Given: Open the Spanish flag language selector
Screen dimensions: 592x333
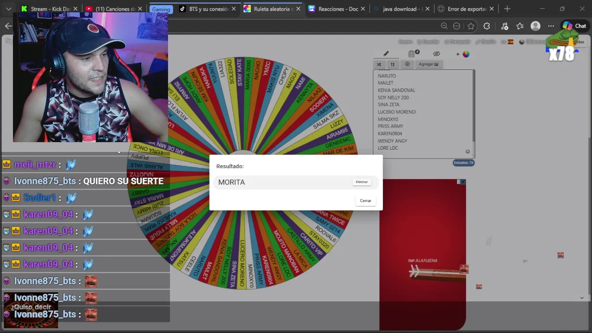Looking at the screenshot, I should point(507,42).
